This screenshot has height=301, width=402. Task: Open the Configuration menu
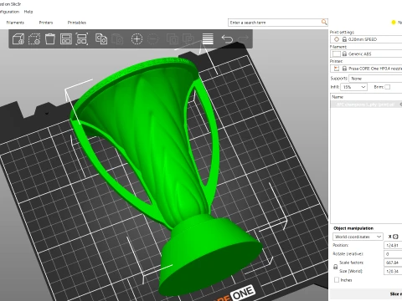point(9,12)
